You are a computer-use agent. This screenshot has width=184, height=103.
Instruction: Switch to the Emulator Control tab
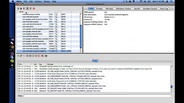150,9
